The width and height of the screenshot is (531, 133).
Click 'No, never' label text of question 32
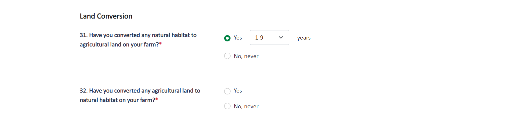click(246, 106)
